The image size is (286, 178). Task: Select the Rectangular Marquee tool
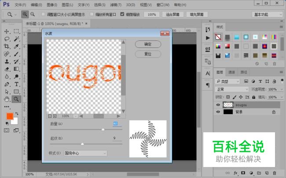(16, 31)
